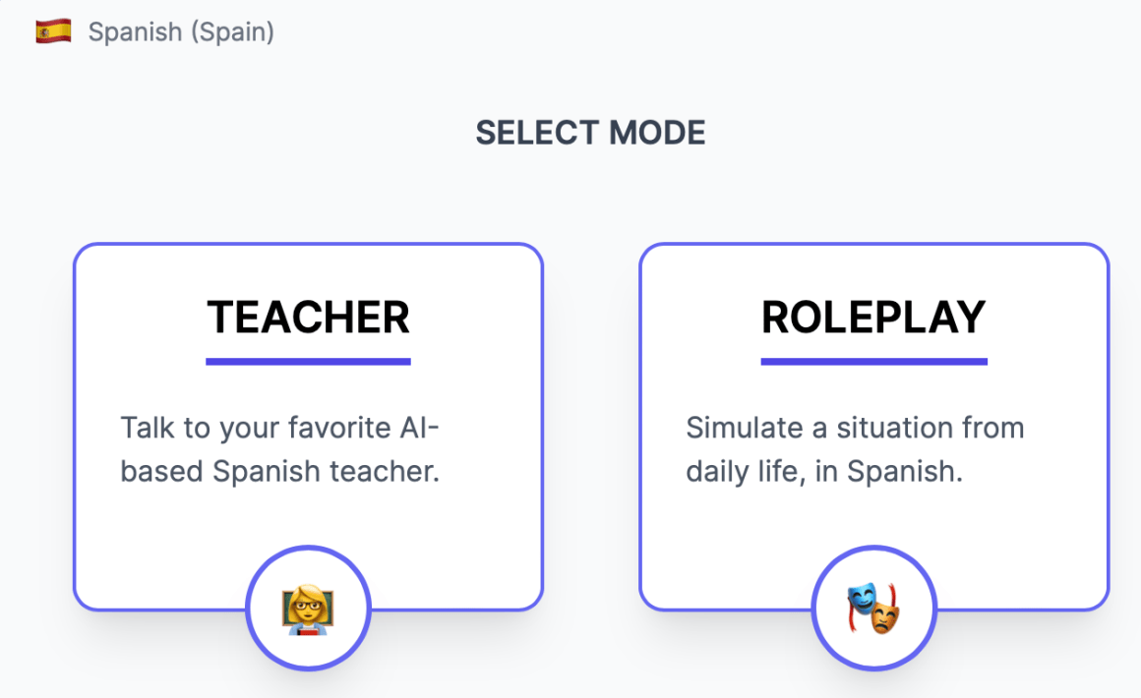The image size is (1141, 698).
Task: Click the Spain flag icon
Action: pyautogui.click(x=53, y=31)
